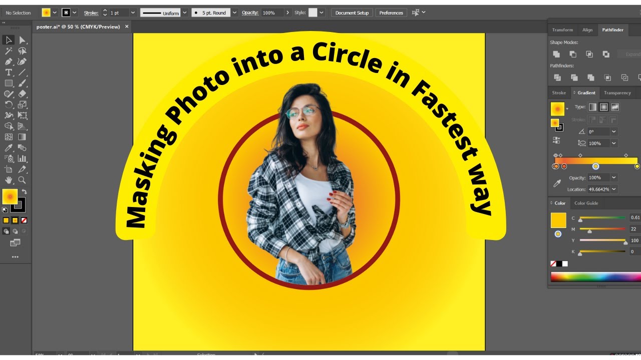Set fill mode to Color
This screenshot has width=641, height=360.
point(6,220)
